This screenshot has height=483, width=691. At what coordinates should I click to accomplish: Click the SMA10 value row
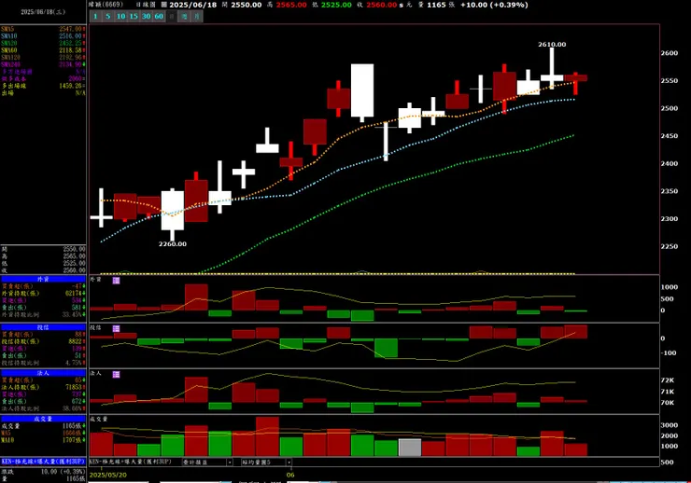[43, 36]
